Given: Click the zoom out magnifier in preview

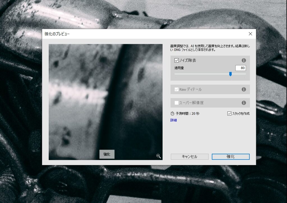Looking at the screenshot, I should click(x=158, y=156).
